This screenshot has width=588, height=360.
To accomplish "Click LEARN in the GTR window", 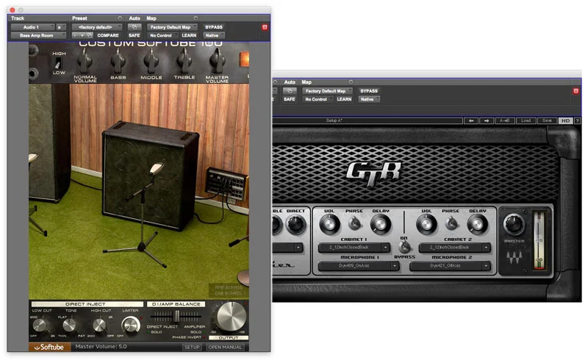I will coord(344,99).
